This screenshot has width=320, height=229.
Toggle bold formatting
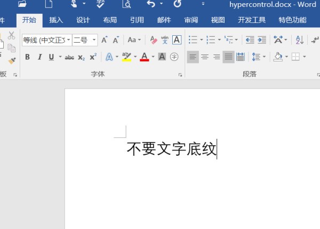pyautogui.click(x=27, y=57)
